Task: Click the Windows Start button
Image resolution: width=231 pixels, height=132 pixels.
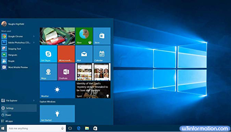Action: pos(3,128)
